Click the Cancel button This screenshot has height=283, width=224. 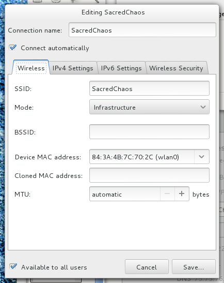click(147, 267)
